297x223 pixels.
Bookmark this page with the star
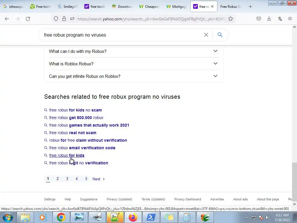coord(231,19)
